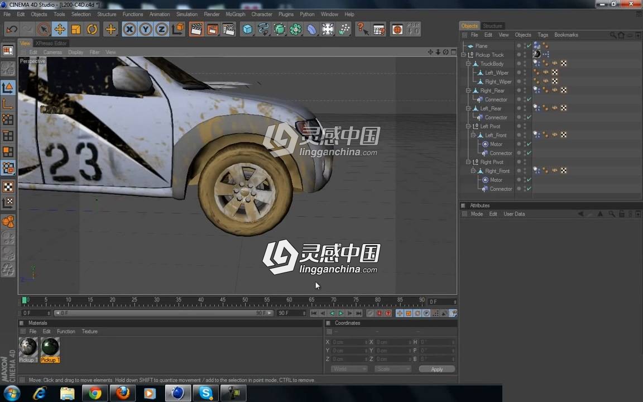Activate the Scale tool
The image size is (643, 402).
76,29
